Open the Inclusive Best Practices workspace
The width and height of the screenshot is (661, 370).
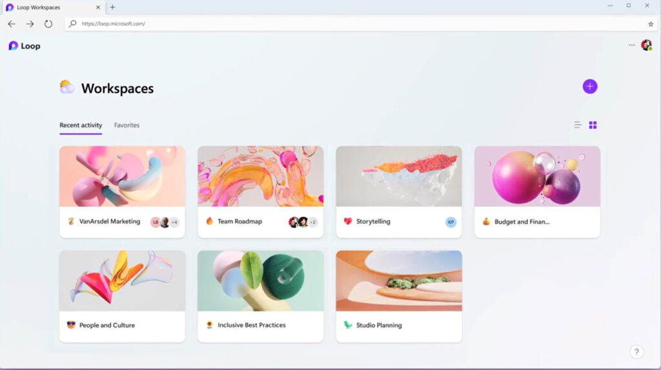point(261,297)
